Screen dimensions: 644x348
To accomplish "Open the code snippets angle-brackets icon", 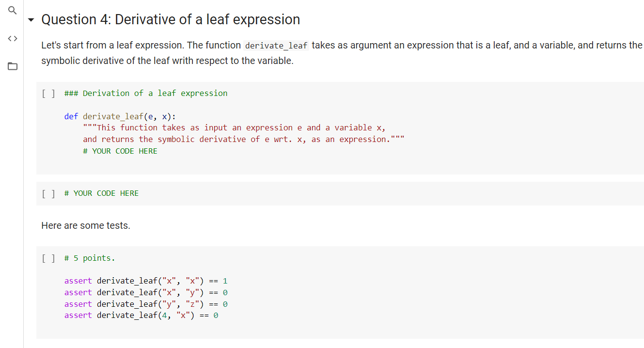I will point(12,38).
